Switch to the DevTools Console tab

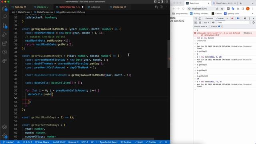(220, 18)
